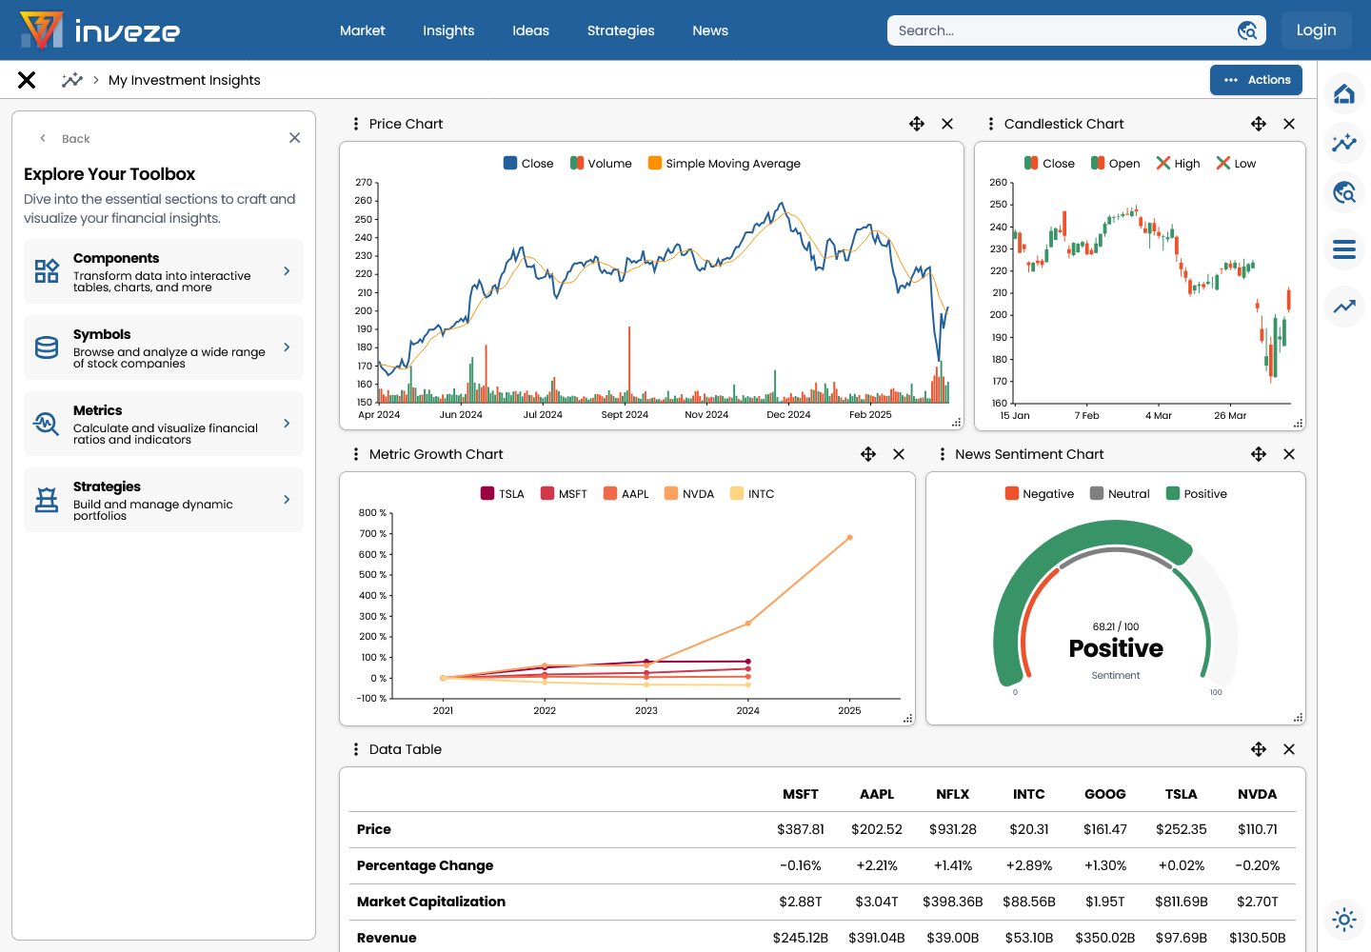Open the hamburger menu icon in right sidebar
Screen dimensions: 1371x952
coord(1344,249)
